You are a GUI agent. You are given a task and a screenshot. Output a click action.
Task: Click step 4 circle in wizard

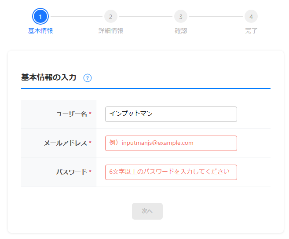251,17
